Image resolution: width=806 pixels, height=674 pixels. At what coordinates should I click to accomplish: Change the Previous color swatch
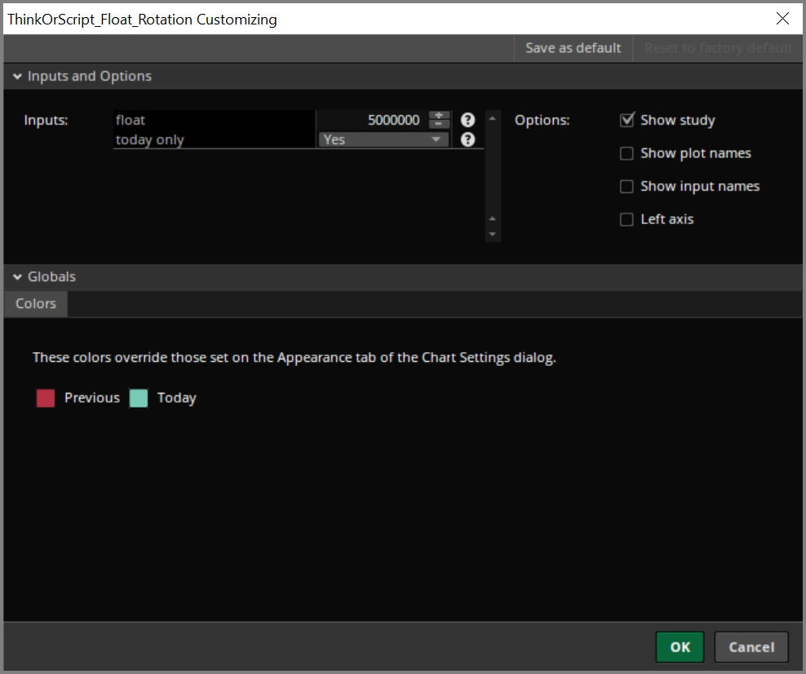pyautogui.click(x=45, y=398)
